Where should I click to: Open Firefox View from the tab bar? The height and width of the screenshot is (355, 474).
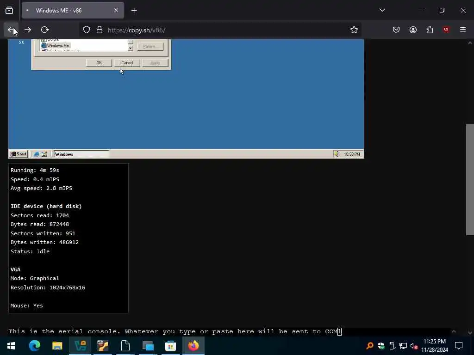pos(9,11)
